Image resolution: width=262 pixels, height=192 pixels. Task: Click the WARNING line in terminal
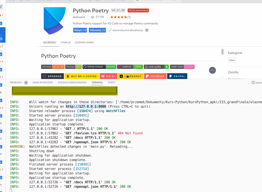(71, 146)
